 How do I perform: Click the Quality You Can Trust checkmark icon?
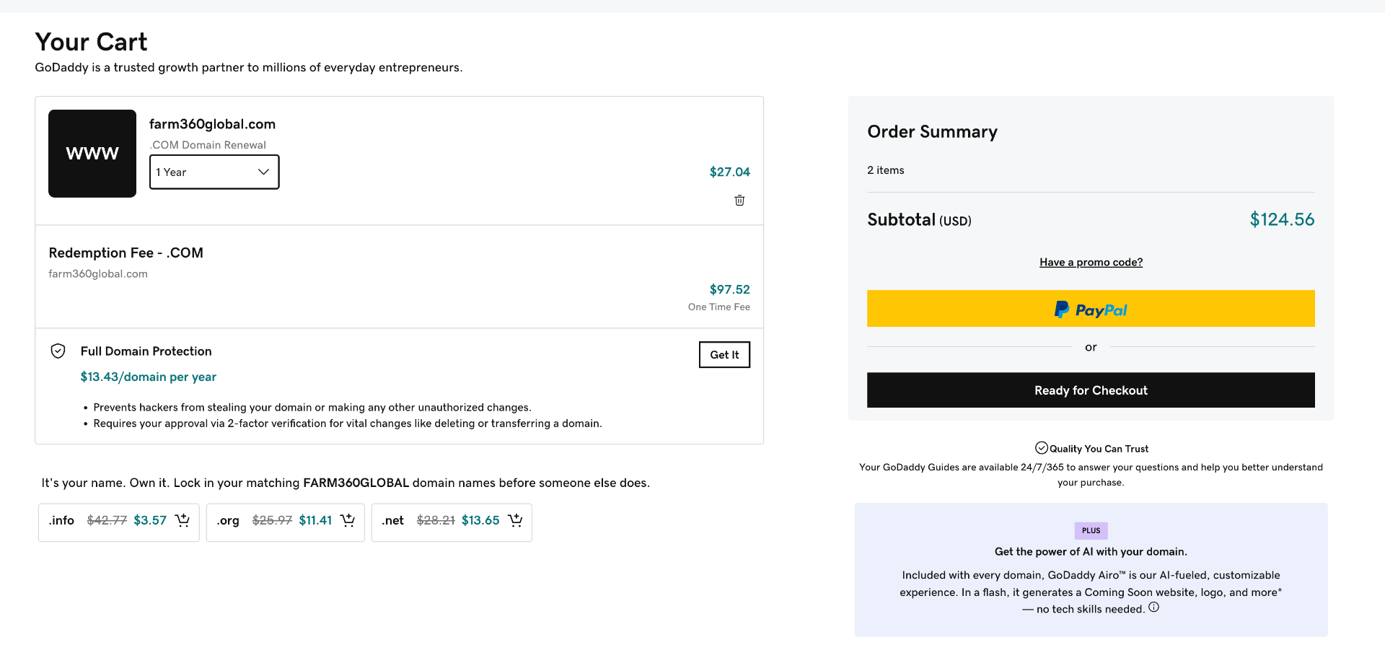coord(1041,448)
